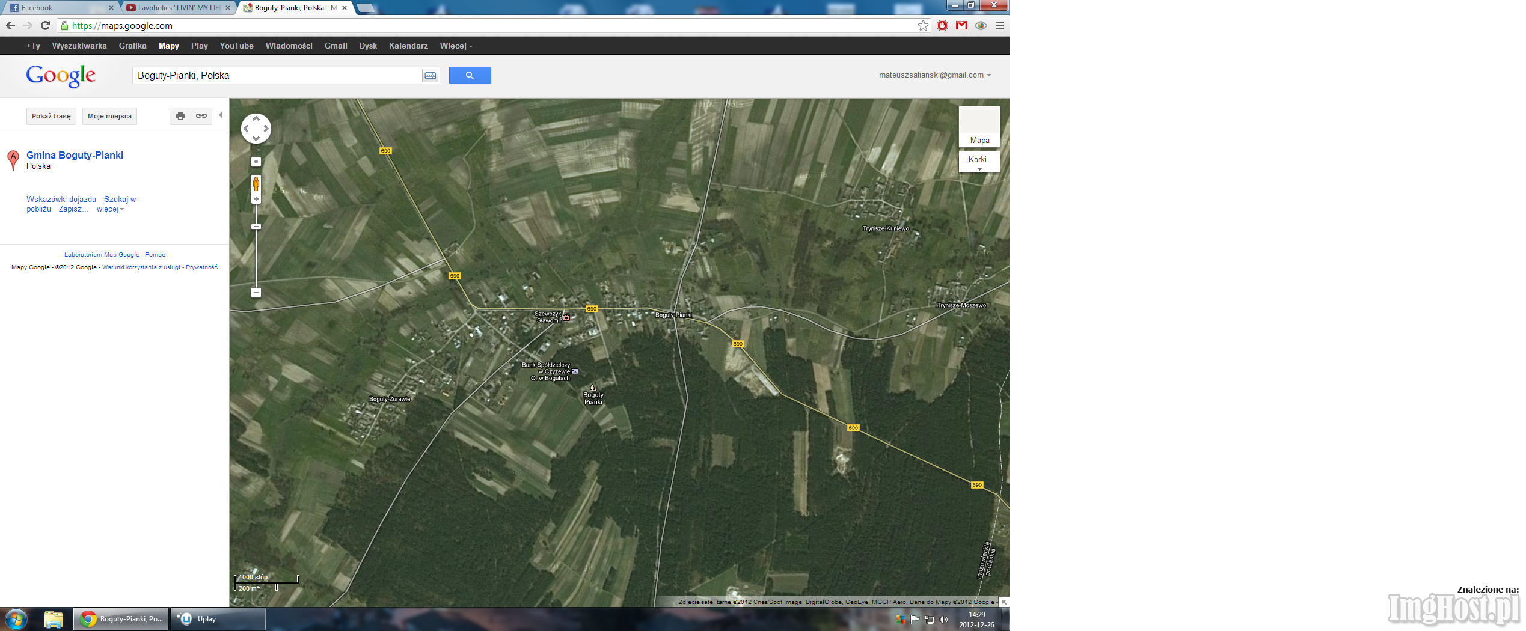The width and height of the screenshot is (1526, 631).
Task: Open Dysk in Google bar
Action: (368, 46)
